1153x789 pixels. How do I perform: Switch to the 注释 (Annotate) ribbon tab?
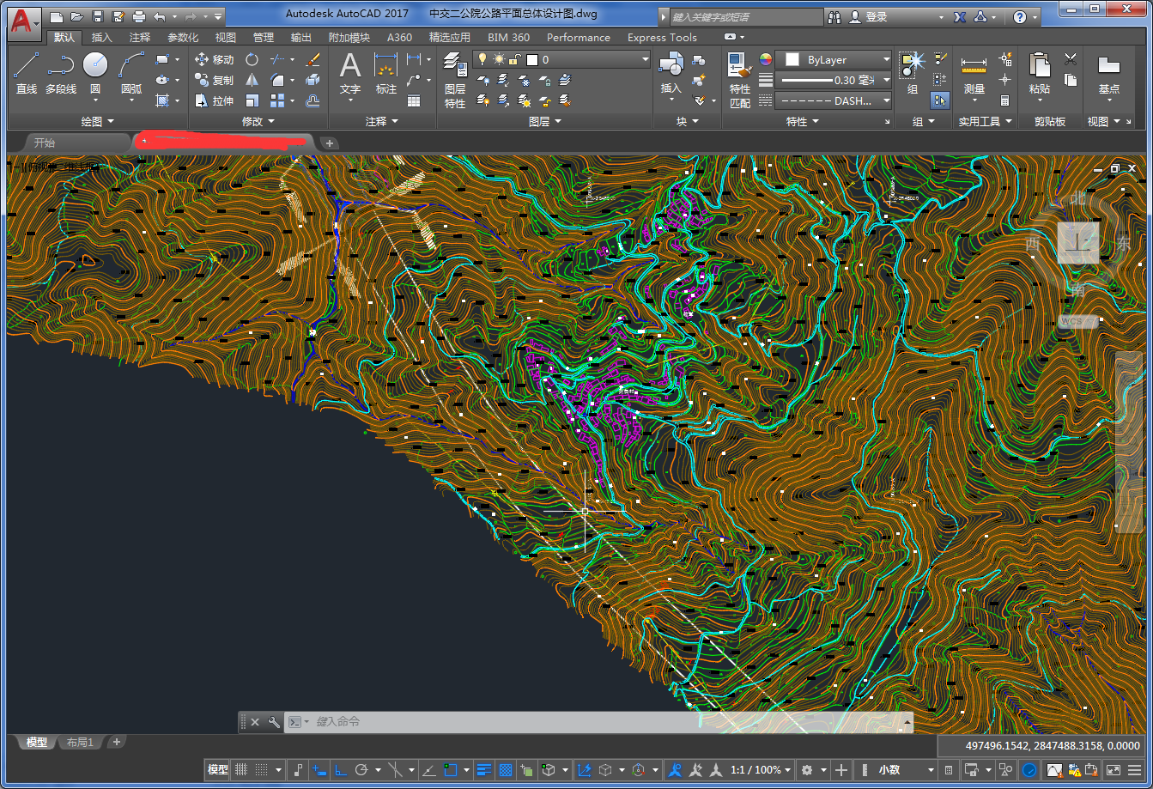140,38
